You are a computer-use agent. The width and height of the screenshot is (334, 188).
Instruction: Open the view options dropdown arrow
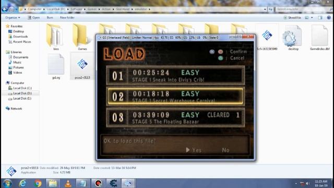click(x=312, y=18)
